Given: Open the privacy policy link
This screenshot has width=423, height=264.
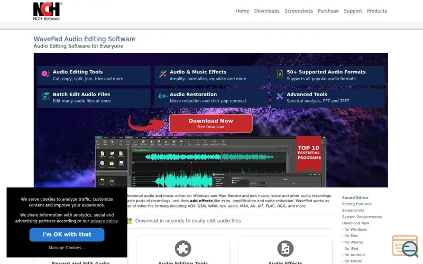Looking at the screenshot, I should [x=104, y=221].
